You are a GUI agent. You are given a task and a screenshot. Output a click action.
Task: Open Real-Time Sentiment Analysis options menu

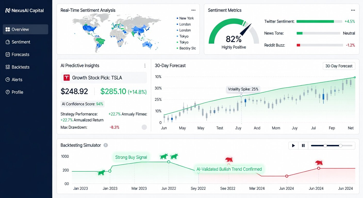coord(193,10)
